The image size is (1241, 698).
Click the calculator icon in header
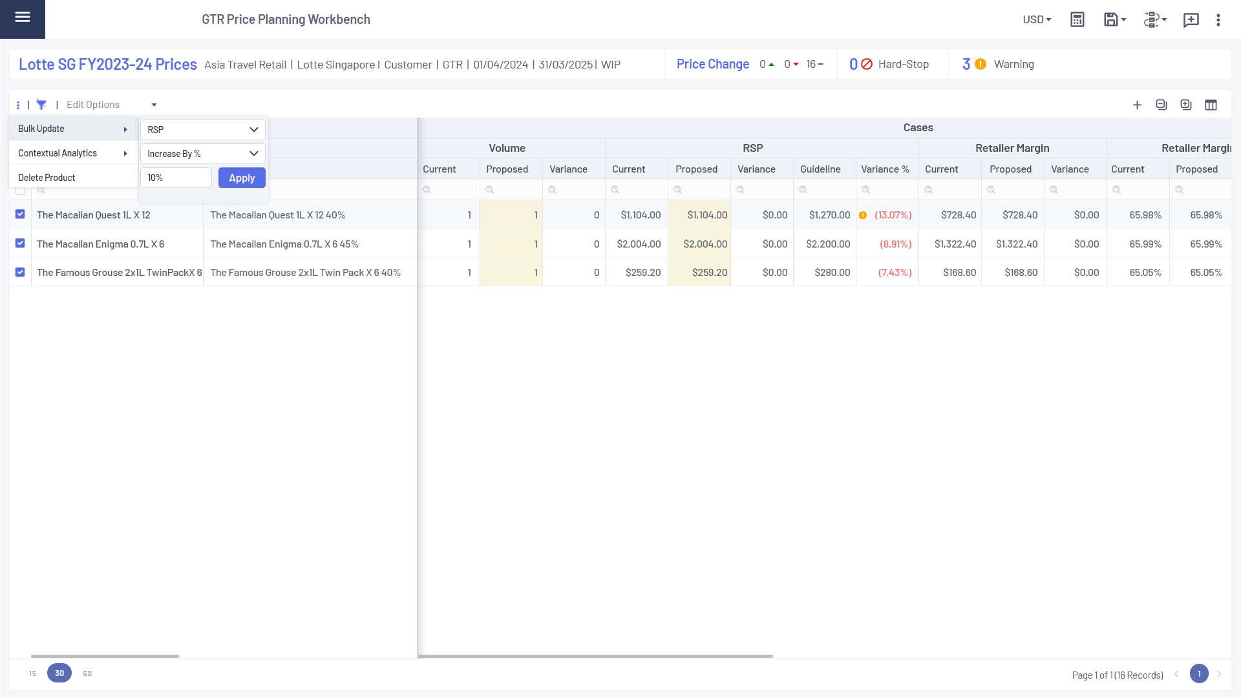coord(1077,19)
